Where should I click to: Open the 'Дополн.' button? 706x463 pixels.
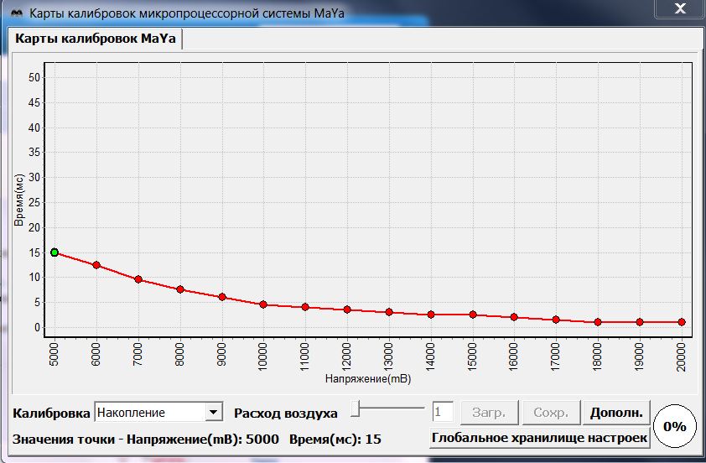pyautogui.click(x=616, y=412)
